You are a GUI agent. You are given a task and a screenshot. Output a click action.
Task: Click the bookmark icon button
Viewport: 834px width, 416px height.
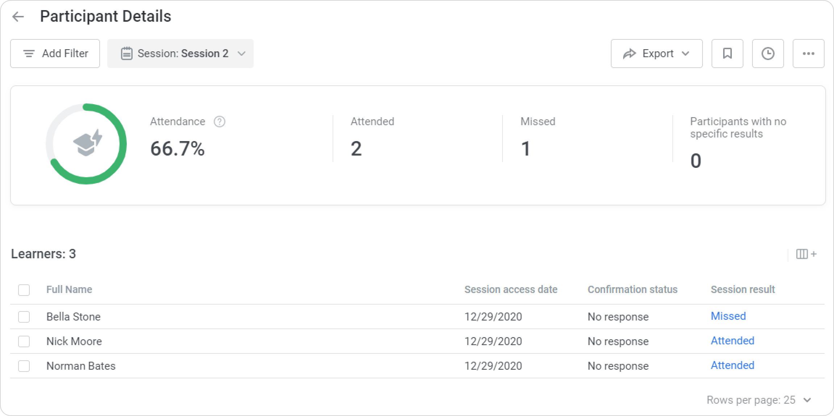tap(727, 54)
